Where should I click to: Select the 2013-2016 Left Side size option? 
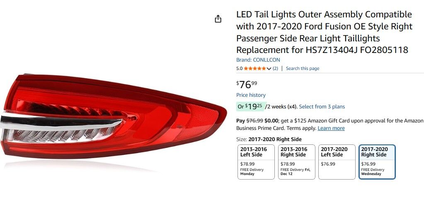256,162
